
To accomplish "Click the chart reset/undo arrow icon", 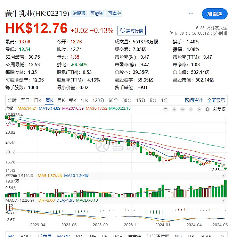I will click(x=166, y=109).
